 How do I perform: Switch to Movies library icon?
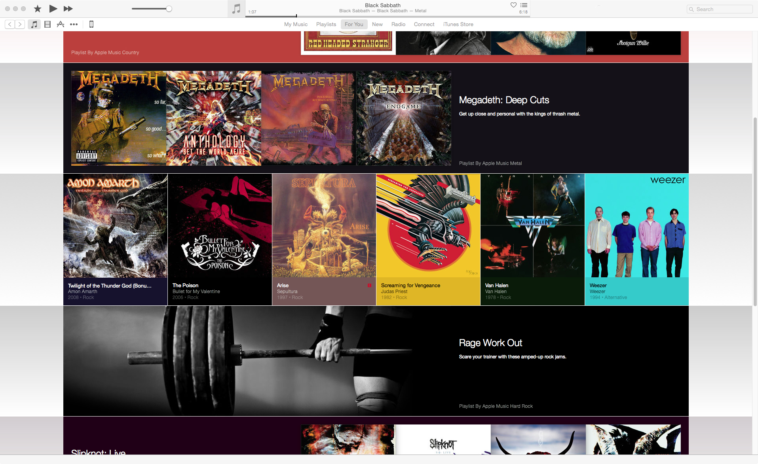click(47, 25)
